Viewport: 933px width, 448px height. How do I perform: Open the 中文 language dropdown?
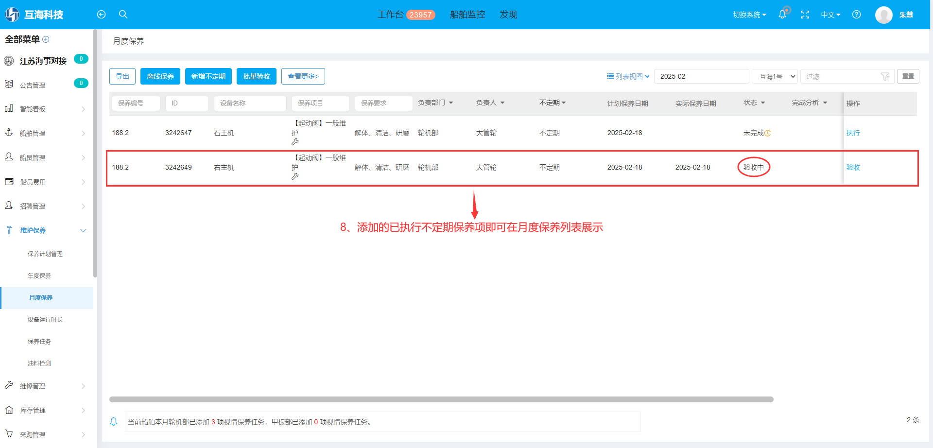(830, 15)
